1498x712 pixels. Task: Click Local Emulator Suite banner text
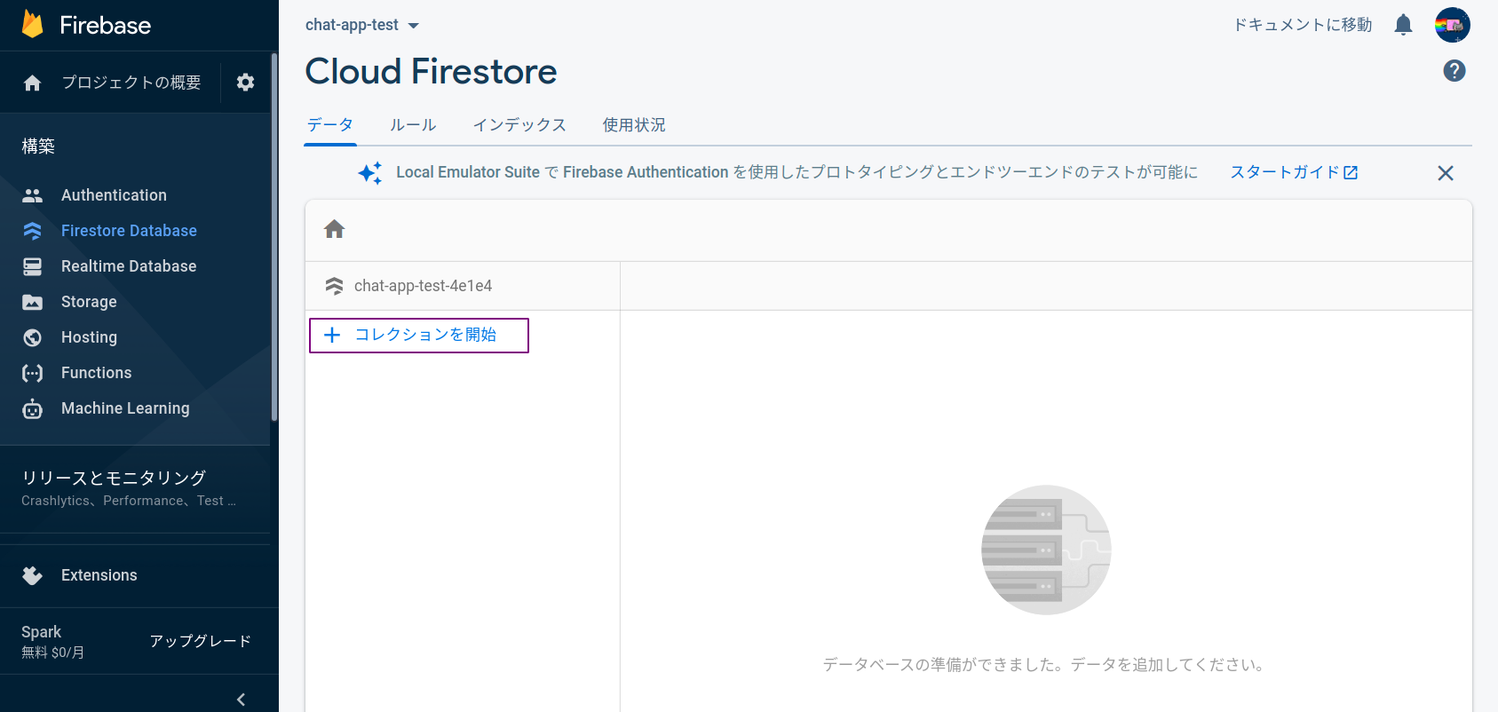pos(797,172)
